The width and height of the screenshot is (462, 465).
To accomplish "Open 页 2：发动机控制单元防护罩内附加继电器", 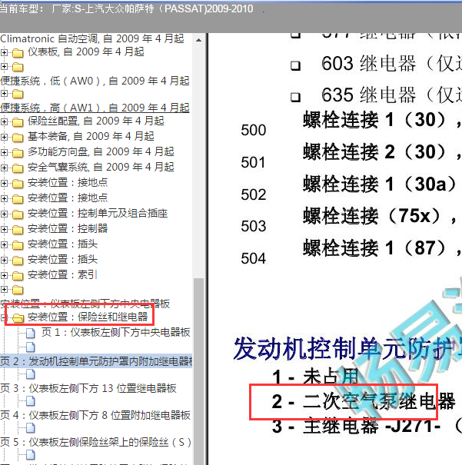I will pyautogui.click(x=96, y=361).
